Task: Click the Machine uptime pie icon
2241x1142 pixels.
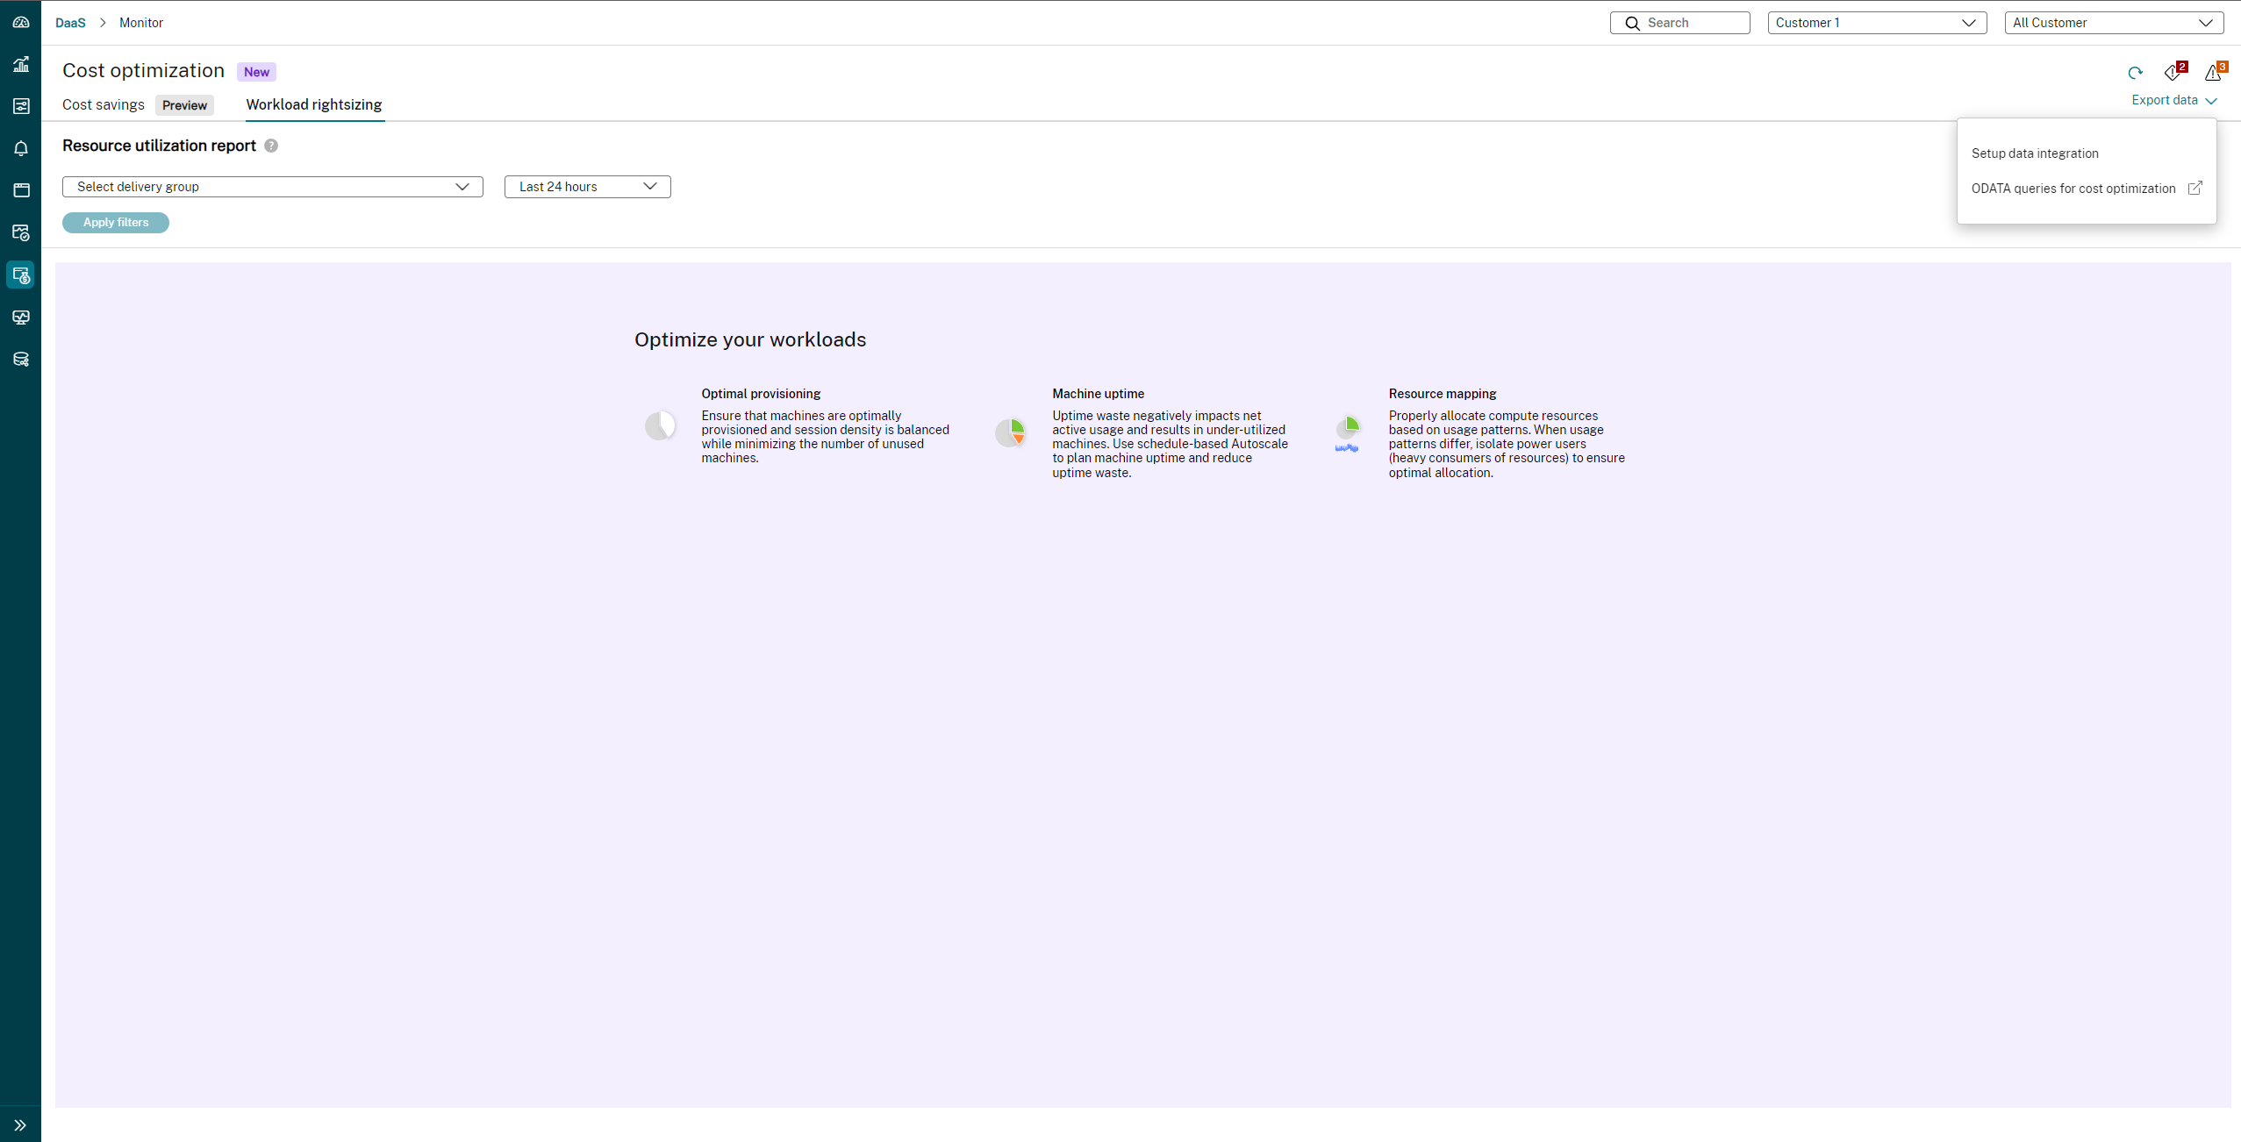Action: coord(1011,432)
